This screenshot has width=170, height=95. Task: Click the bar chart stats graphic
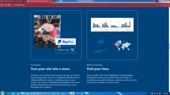point(112,25)
